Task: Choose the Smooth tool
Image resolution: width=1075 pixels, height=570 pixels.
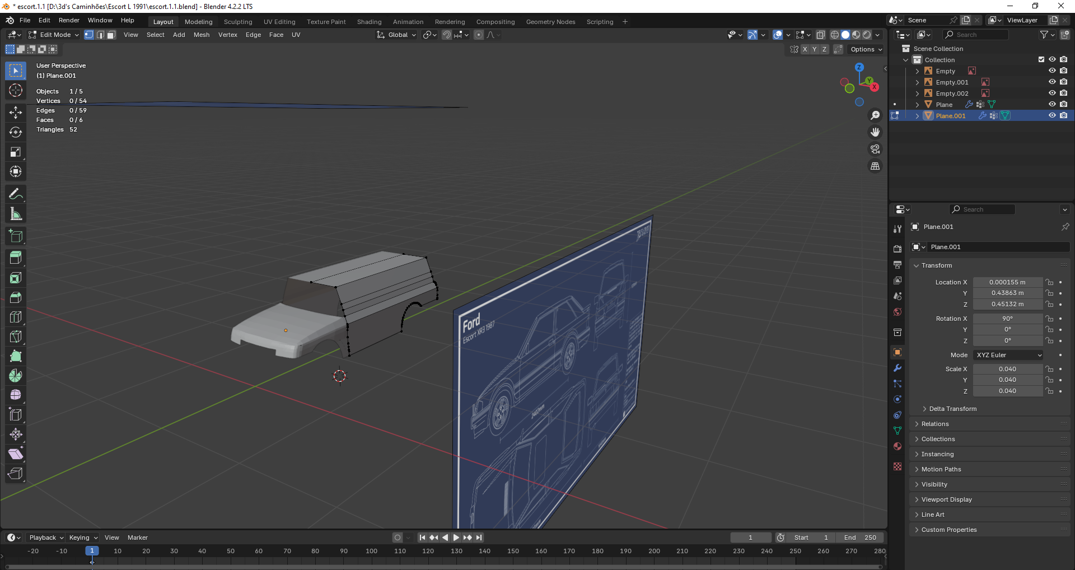Action: coord(16,395)
